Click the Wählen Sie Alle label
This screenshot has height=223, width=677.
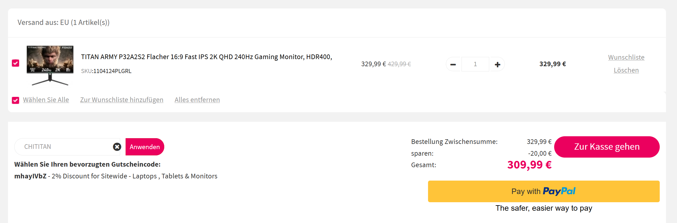click(46, 100)
